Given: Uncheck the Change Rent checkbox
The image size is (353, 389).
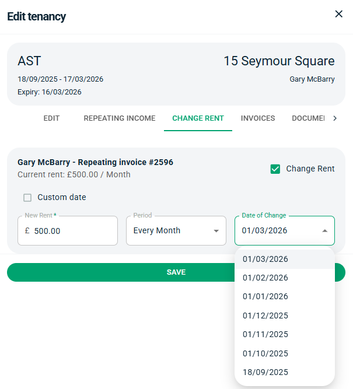Looking at the screenshot, I should pos(275,169).
